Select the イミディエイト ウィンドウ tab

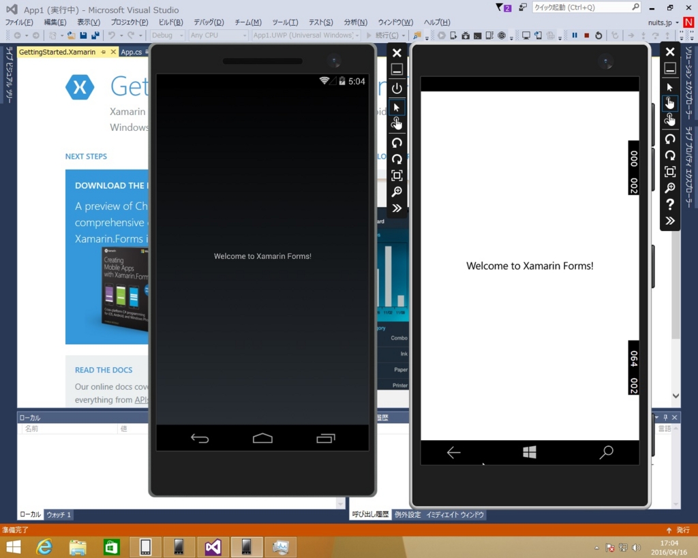(455, 515)
